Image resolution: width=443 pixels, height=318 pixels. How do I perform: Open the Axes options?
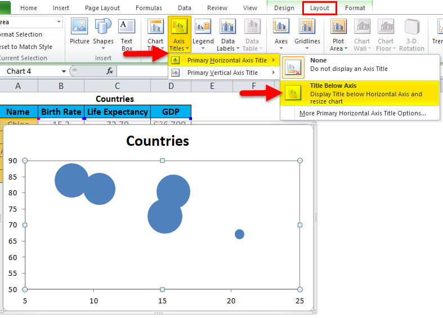pyautogui.click(x=281, y=33)
